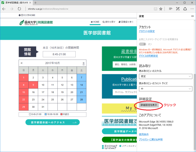Click calendar date 31
The image size is (196, 152).
[43, 107]
